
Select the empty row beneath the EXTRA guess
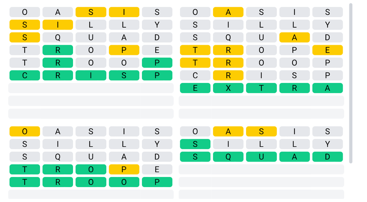pyautogui.click(x=261, y=101)
